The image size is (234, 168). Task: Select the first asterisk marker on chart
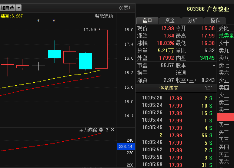[39, 21]
